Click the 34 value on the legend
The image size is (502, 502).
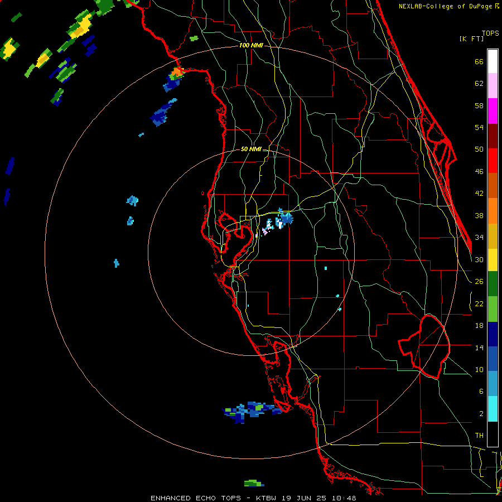coord(479,238)
